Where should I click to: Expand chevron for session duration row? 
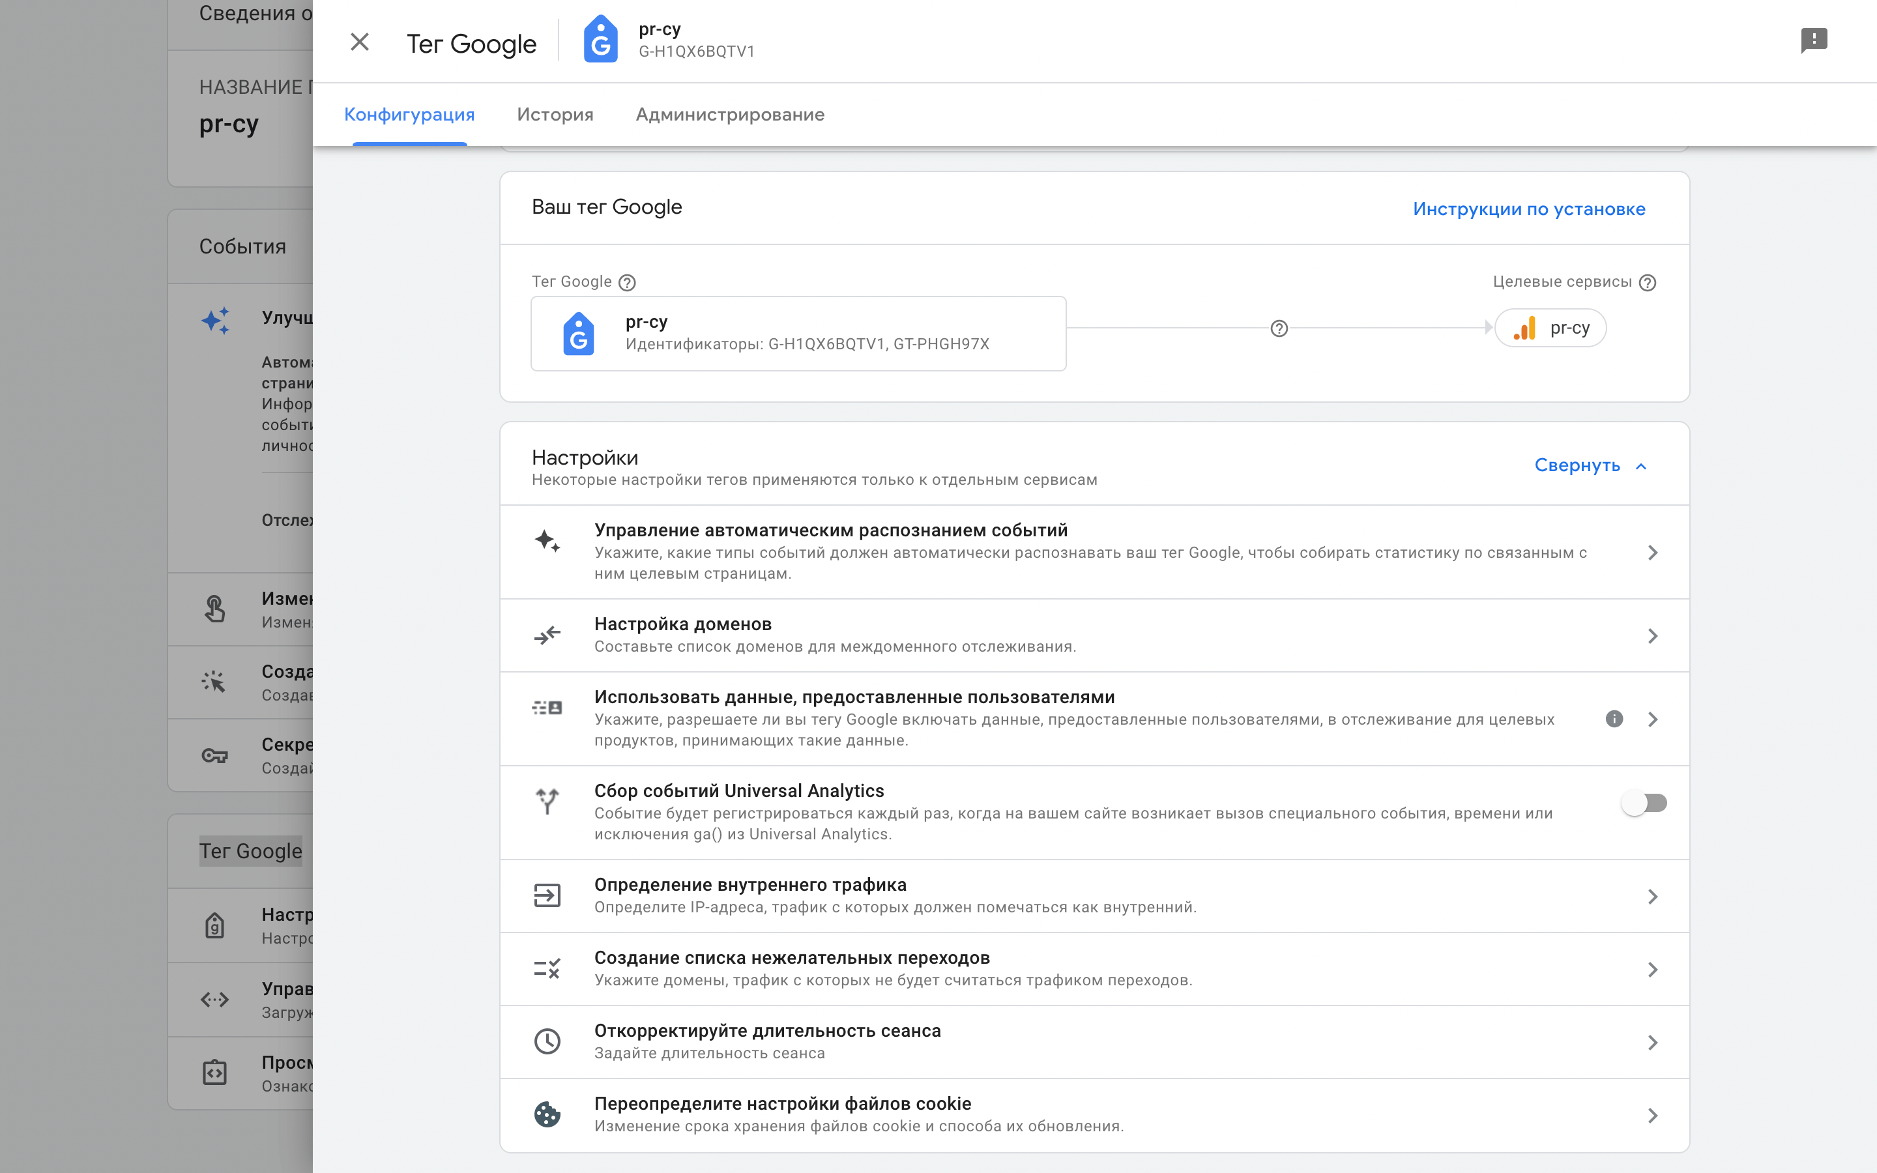click(x=1653, y=1042)
